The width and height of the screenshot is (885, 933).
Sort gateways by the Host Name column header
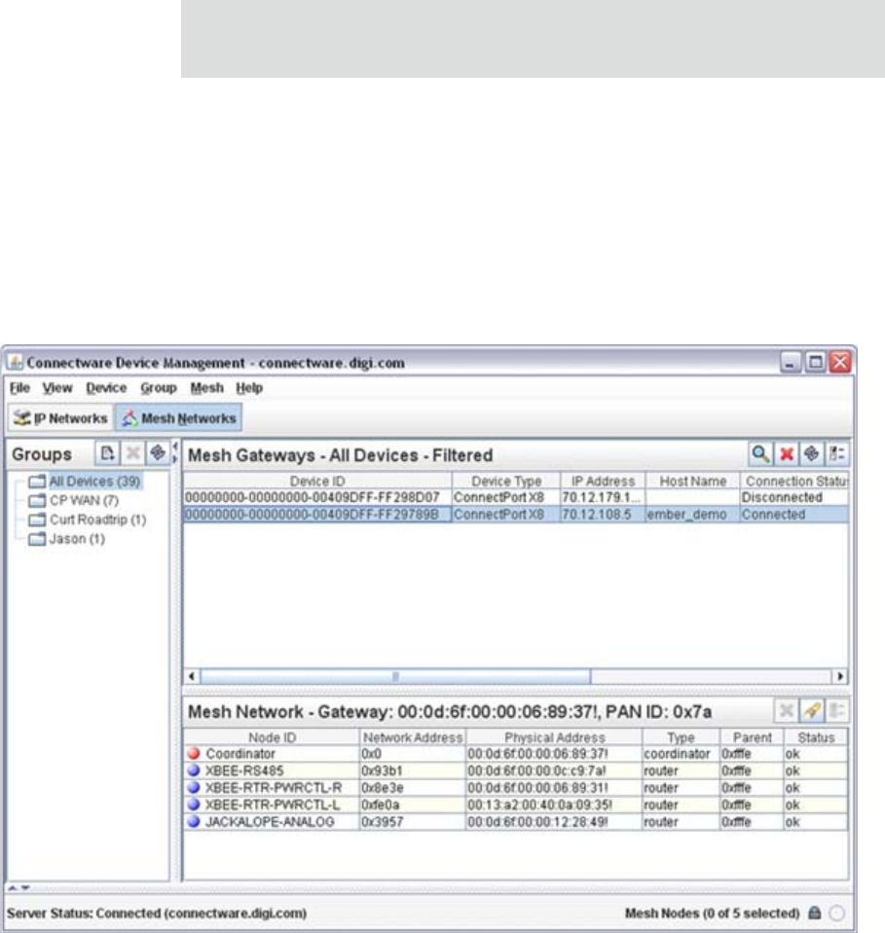[x=692, y=481]
